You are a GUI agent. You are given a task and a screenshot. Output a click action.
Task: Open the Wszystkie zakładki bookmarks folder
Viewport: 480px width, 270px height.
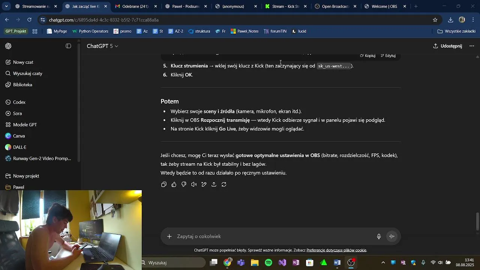(456, 31)
